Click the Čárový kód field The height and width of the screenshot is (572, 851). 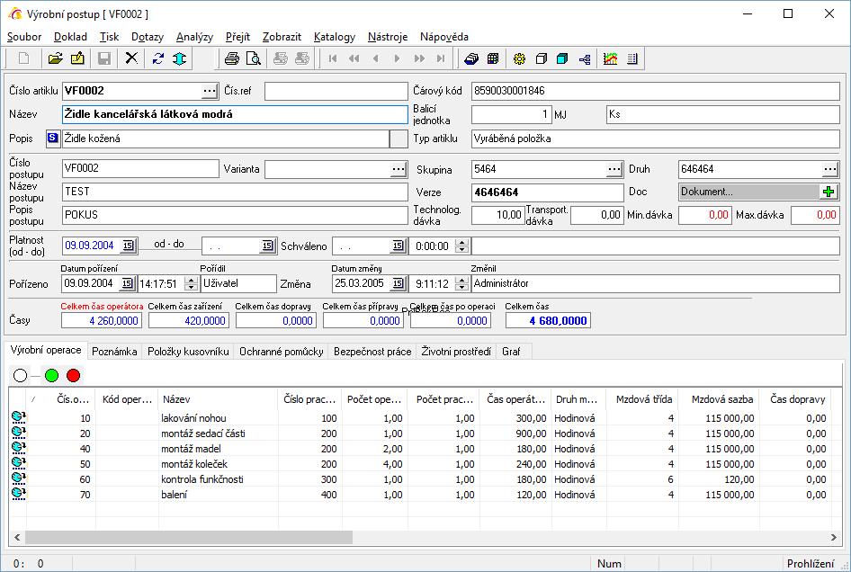coord(656,91)
